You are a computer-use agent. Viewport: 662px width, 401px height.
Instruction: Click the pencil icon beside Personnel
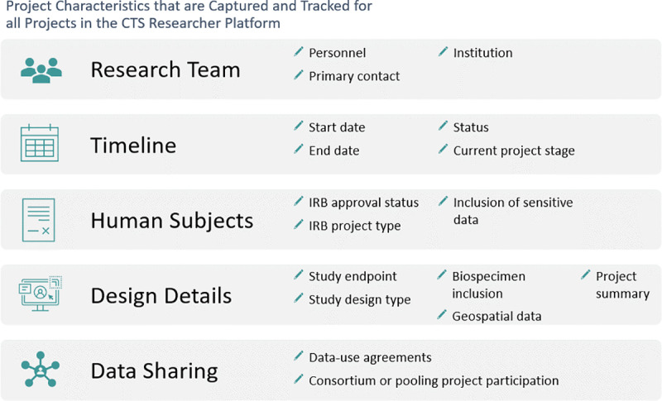click(299, 52)
